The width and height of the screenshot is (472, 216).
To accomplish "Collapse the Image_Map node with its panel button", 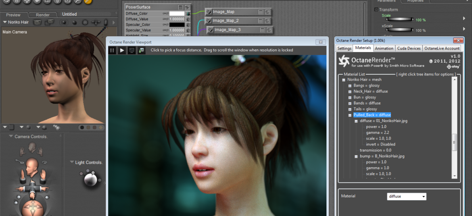I will [261, 12].
